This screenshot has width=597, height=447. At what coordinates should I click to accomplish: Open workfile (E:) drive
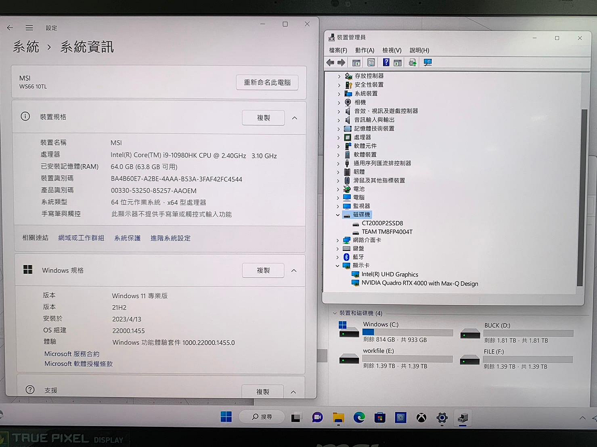pyautogui.click(x=396, y=358)
